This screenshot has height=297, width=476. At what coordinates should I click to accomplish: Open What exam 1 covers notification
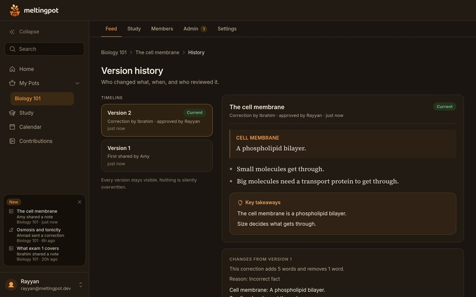45,253
